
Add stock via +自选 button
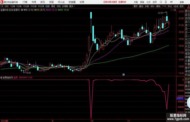coord(176,6)
